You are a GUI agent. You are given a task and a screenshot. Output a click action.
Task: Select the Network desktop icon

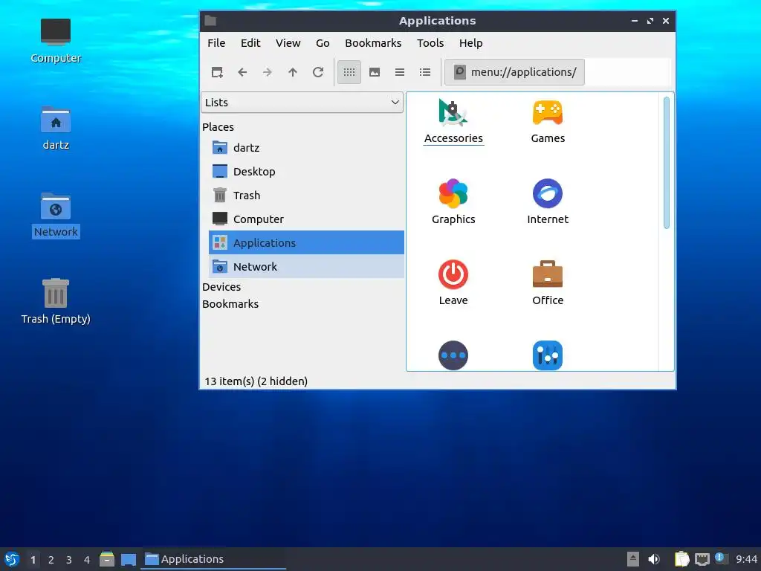tap(56, 215)
